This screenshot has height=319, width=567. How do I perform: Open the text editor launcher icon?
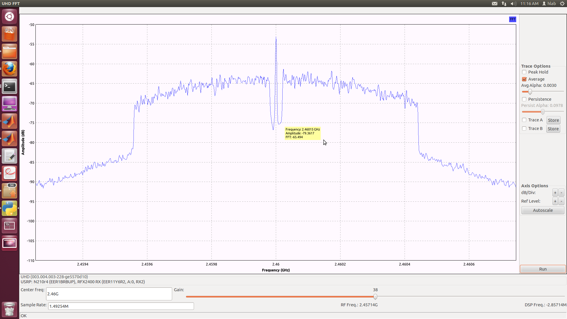tap(9, 156)
